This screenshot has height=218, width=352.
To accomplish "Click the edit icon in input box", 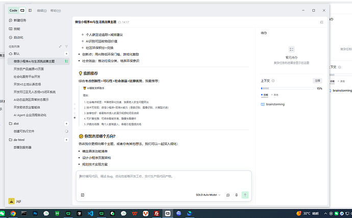I will (83, 195).
